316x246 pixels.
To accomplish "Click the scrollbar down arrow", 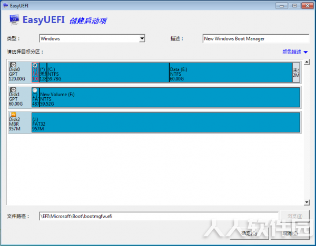I will click(x=307, y=202).
